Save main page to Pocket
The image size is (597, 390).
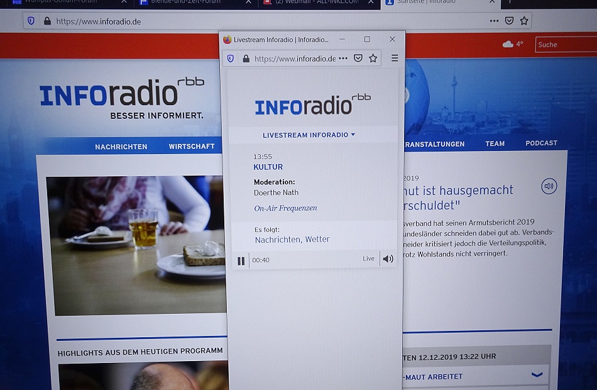tap(509, 21)
